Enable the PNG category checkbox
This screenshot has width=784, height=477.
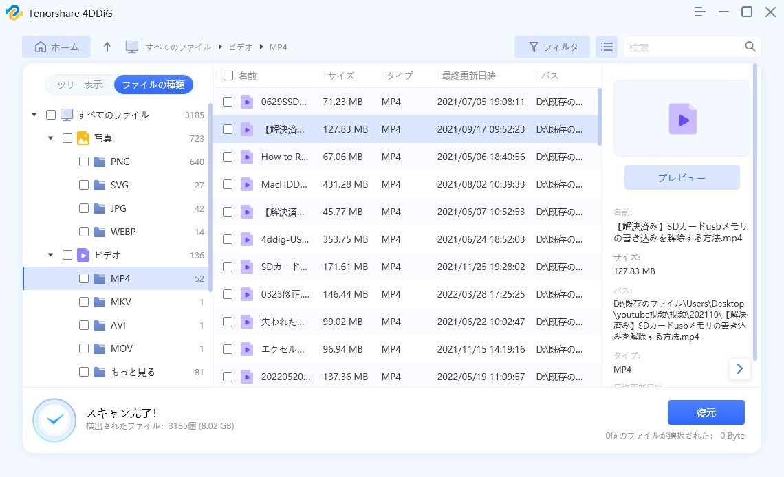(83, 162)
